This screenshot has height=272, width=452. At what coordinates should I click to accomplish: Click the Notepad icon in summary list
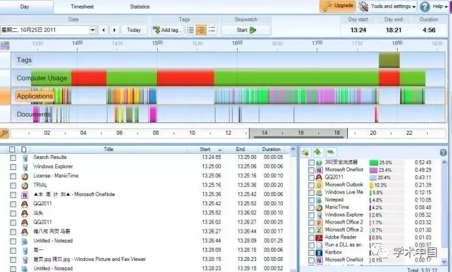[319, 200]
